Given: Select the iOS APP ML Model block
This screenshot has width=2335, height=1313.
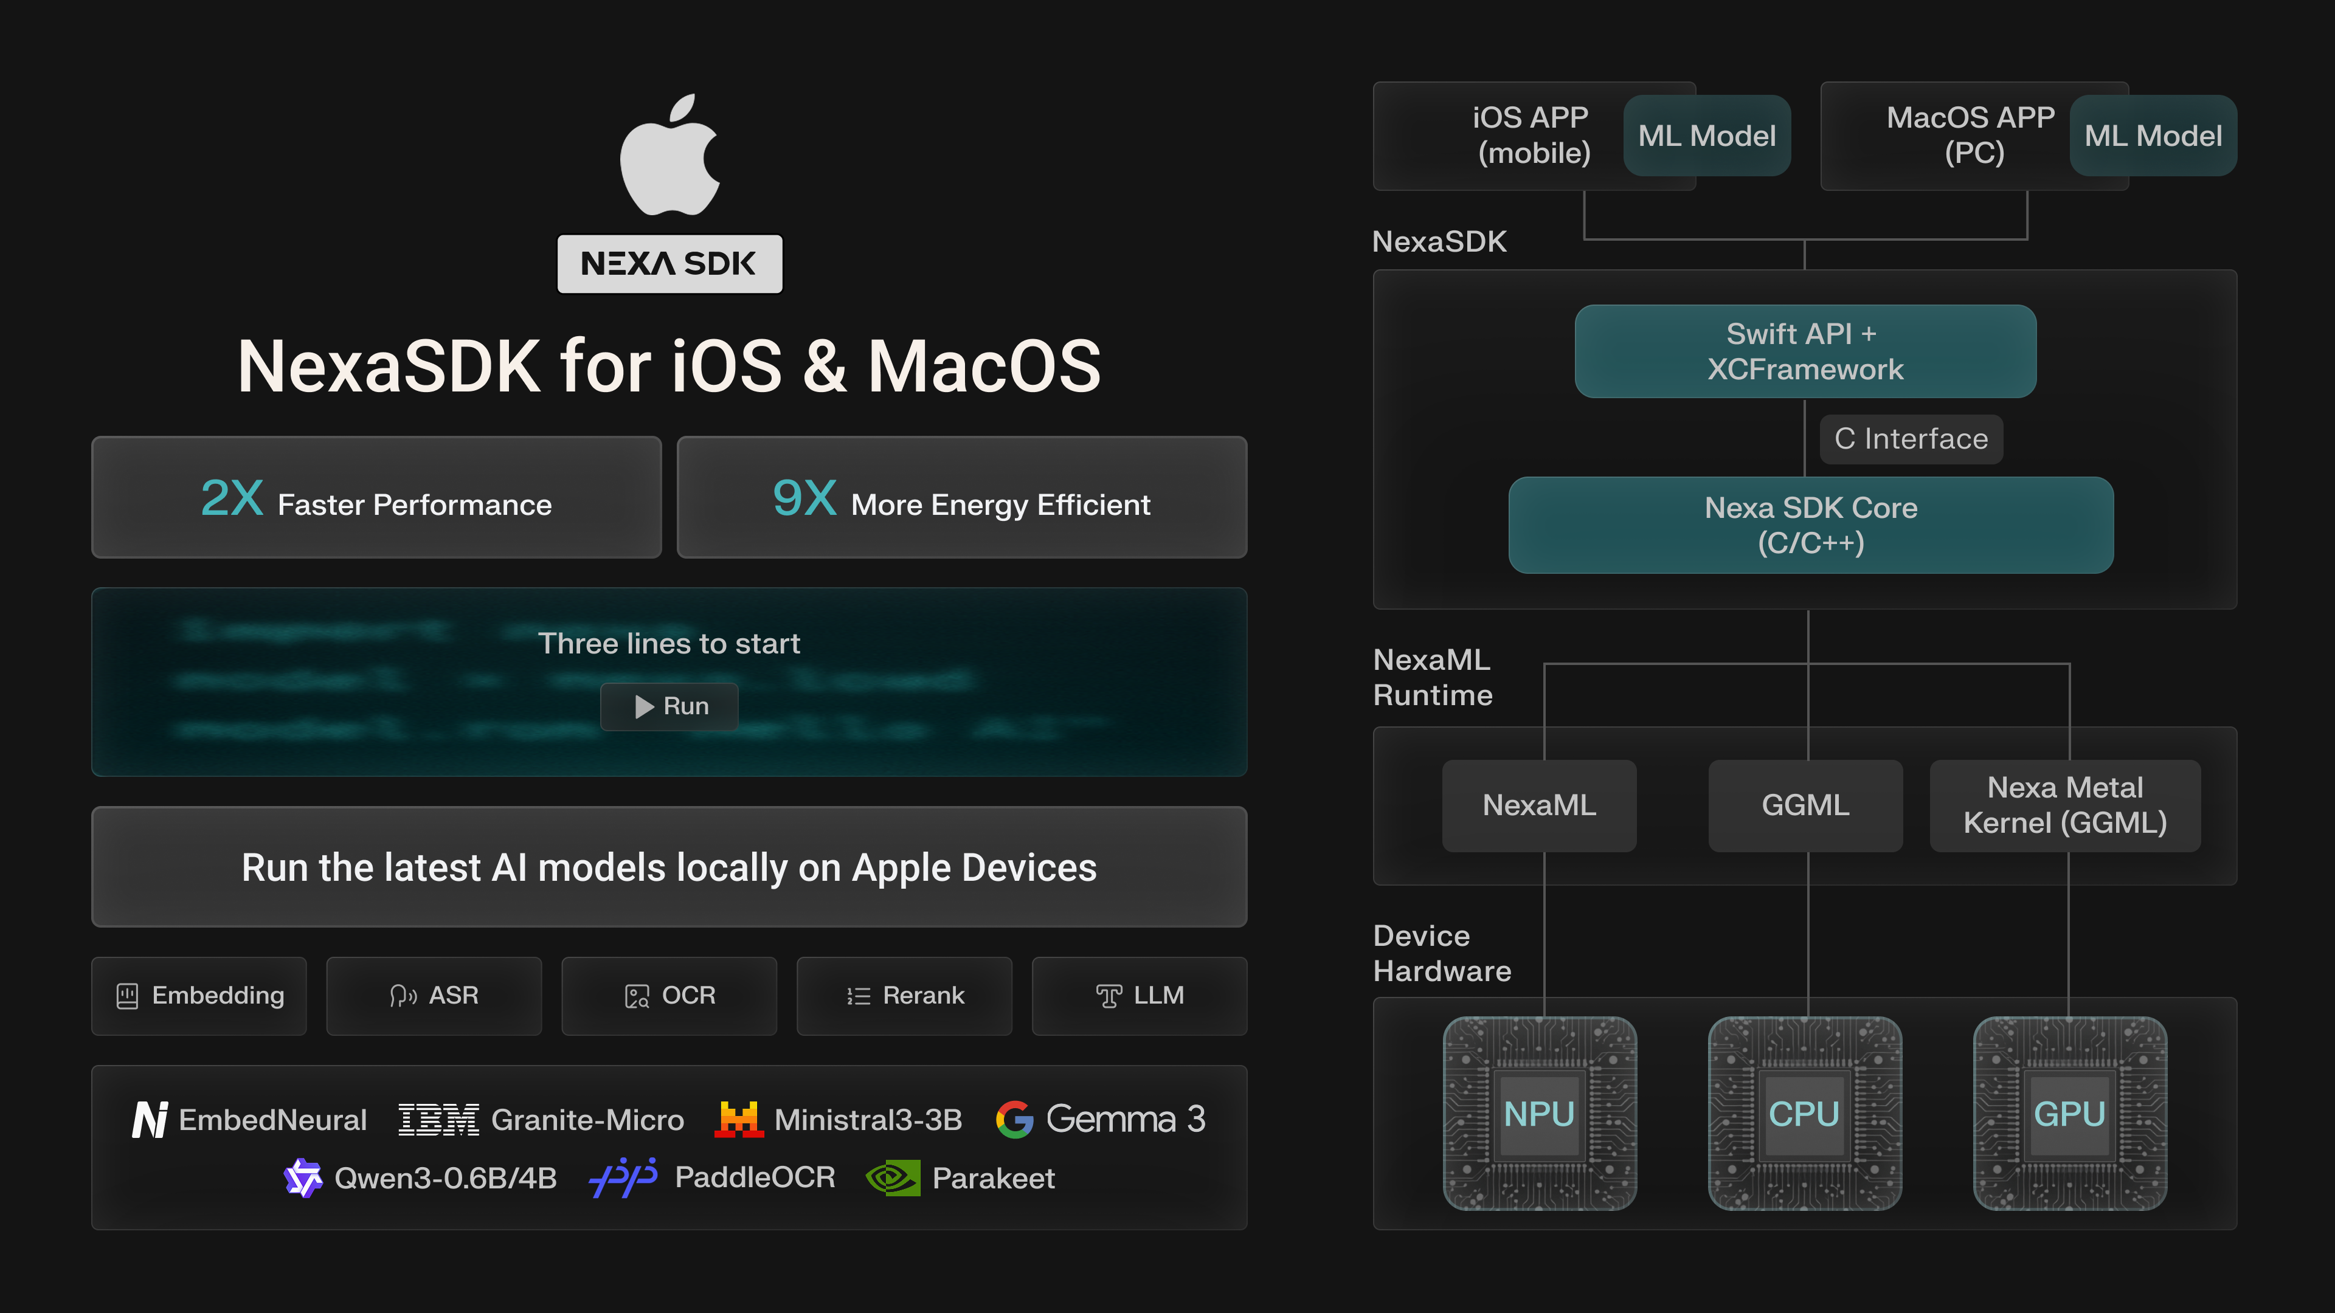Looking at the screenshot, I should (x=1707, y=136).
